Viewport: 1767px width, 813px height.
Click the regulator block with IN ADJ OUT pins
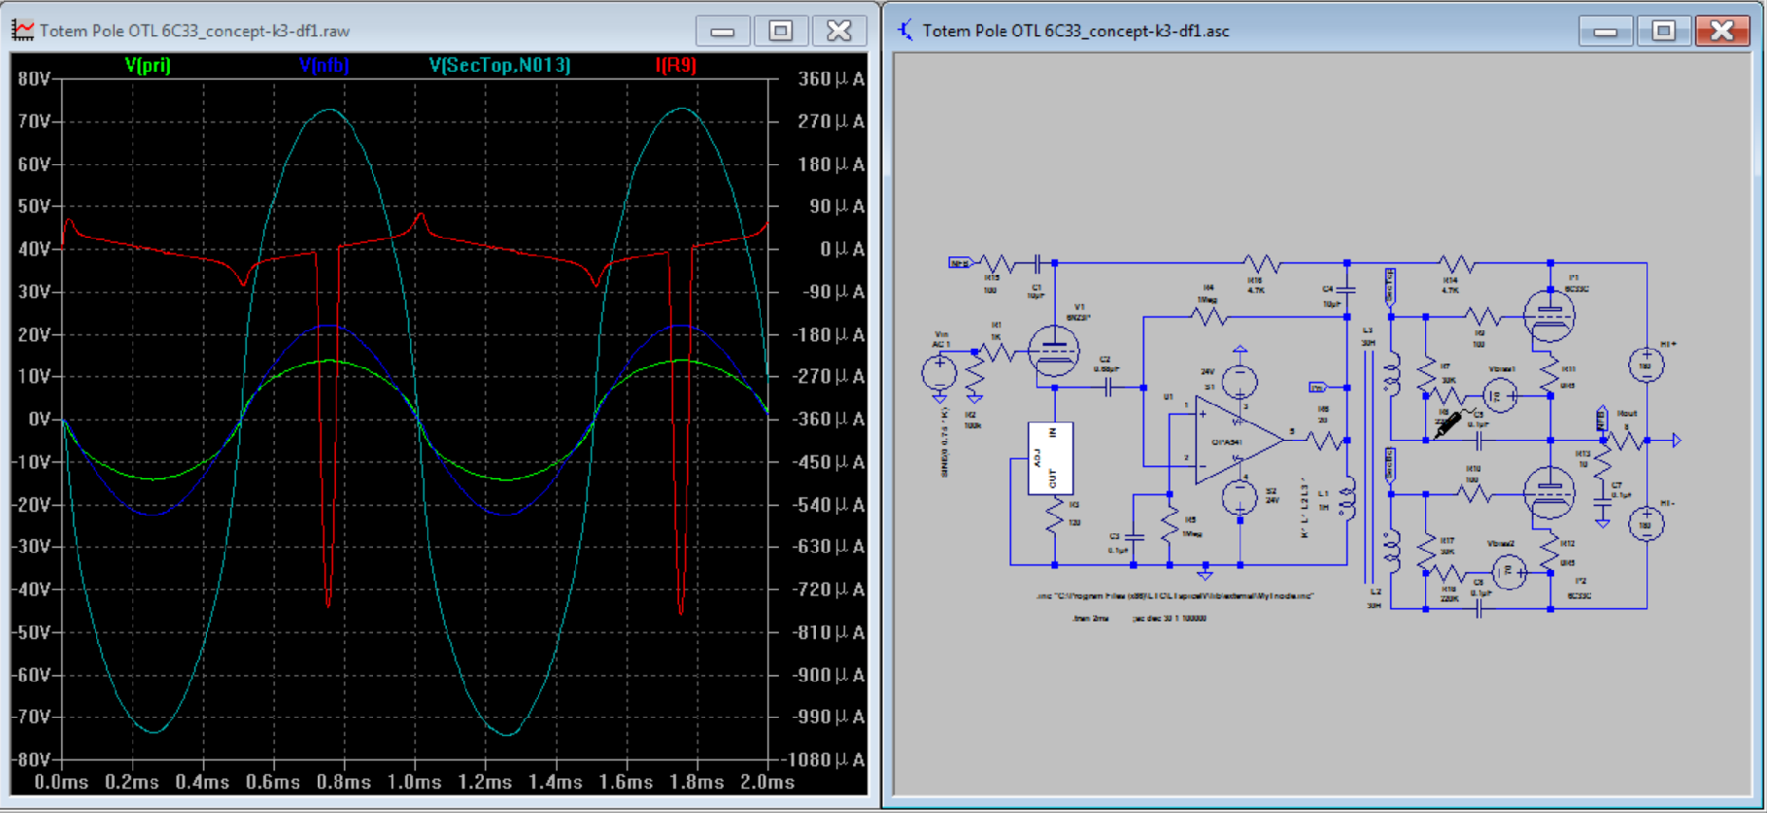[1051, 458]
